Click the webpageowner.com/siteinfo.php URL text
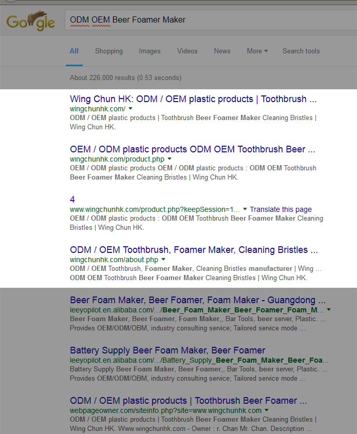The image size is (357, 434). pyautogui.click(x=166, y=410)
